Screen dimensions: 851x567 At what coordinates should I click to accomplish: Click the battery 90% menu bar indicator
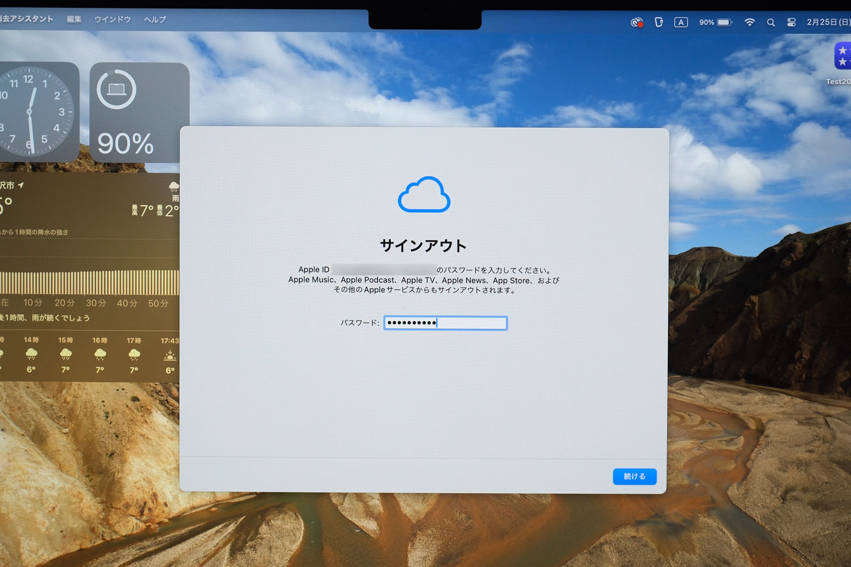tap(715, 22)
